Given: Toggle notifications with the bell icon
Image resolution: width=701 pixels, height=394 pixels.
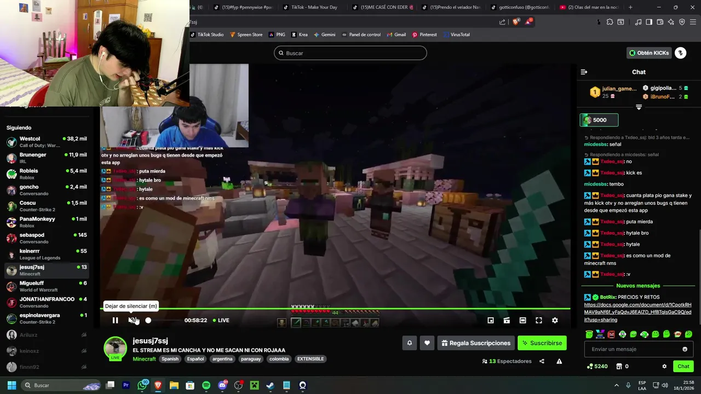Looking at the screenshot, I should (409, 343).
